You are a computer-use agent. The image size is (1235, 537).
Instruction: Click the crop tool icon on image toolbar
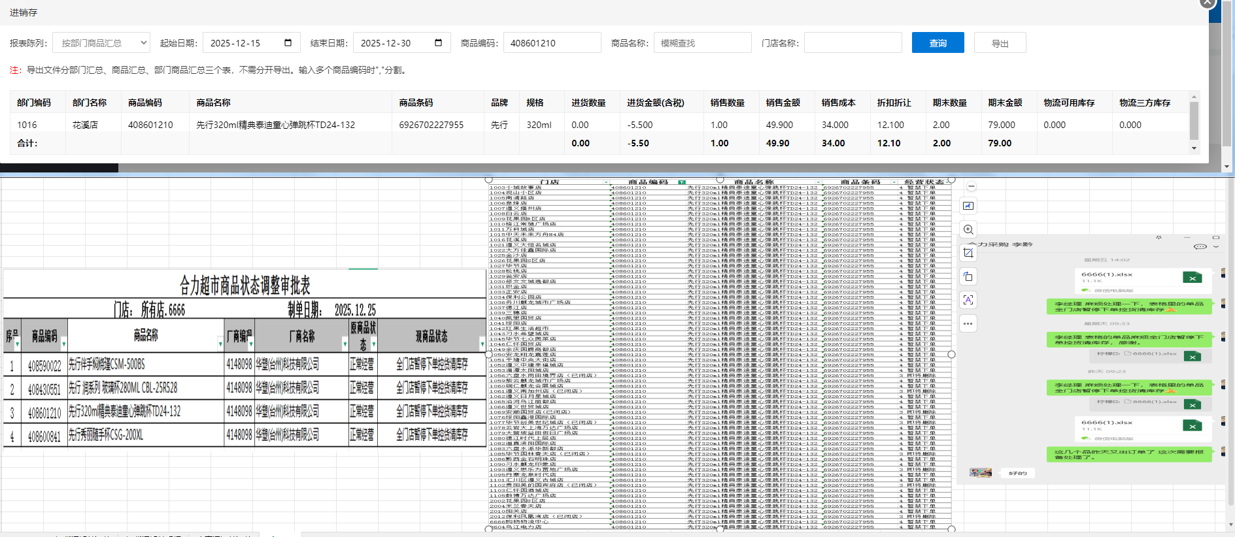click(x=968, y=253)
